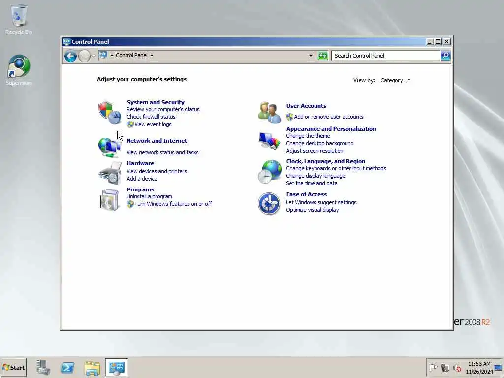
Task: Click View event logs
Action: click(153, 124)
